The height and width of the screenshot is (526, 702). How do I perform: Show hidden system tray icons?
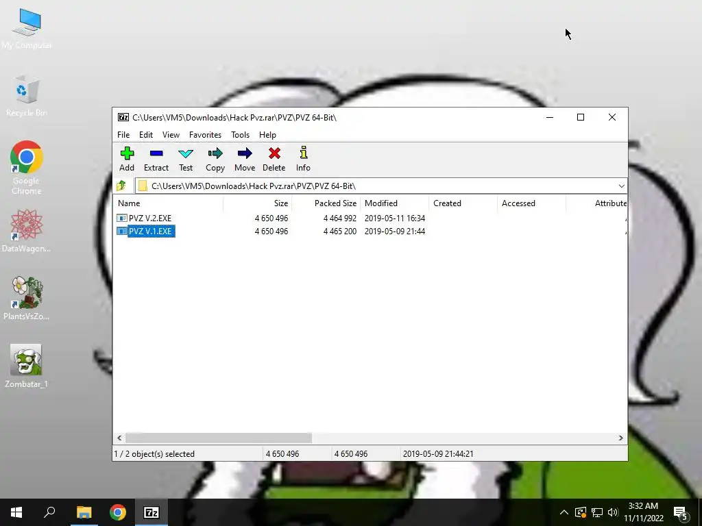pyautogui.click(x=564, y=512)
